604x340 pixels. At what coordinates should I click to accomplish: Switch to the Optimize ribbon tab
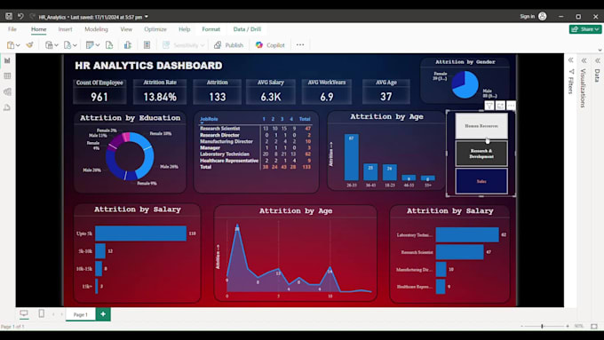click(155, 29)
